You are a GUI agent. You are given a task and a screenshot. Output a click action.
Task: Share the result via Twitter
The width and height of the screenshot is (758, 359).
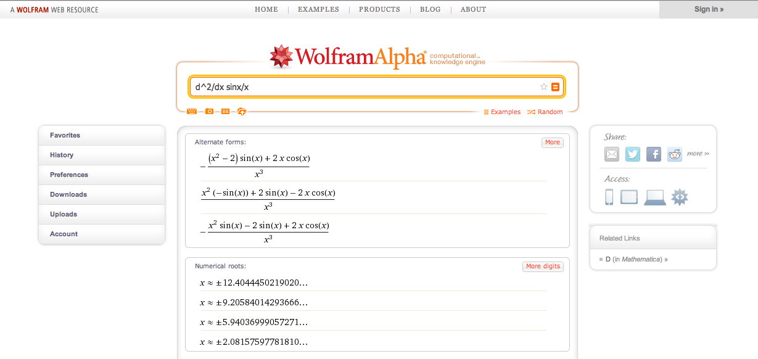coord(632,154)
